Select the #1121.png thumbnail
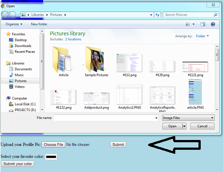 click(195, 67)
